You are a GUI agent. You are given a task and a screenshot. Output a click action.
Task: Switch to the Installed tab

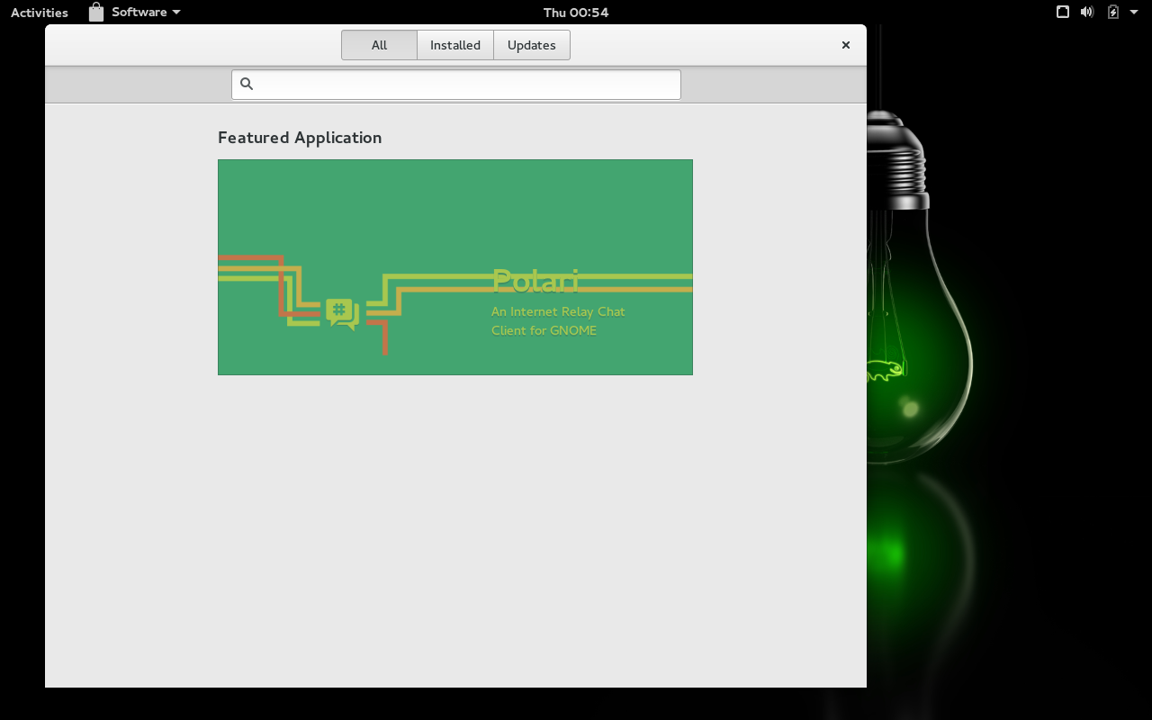pos(455,45)
